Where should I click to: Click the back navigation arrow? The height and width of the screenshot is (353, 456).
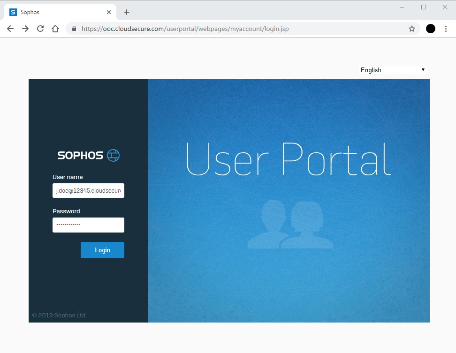10,29
